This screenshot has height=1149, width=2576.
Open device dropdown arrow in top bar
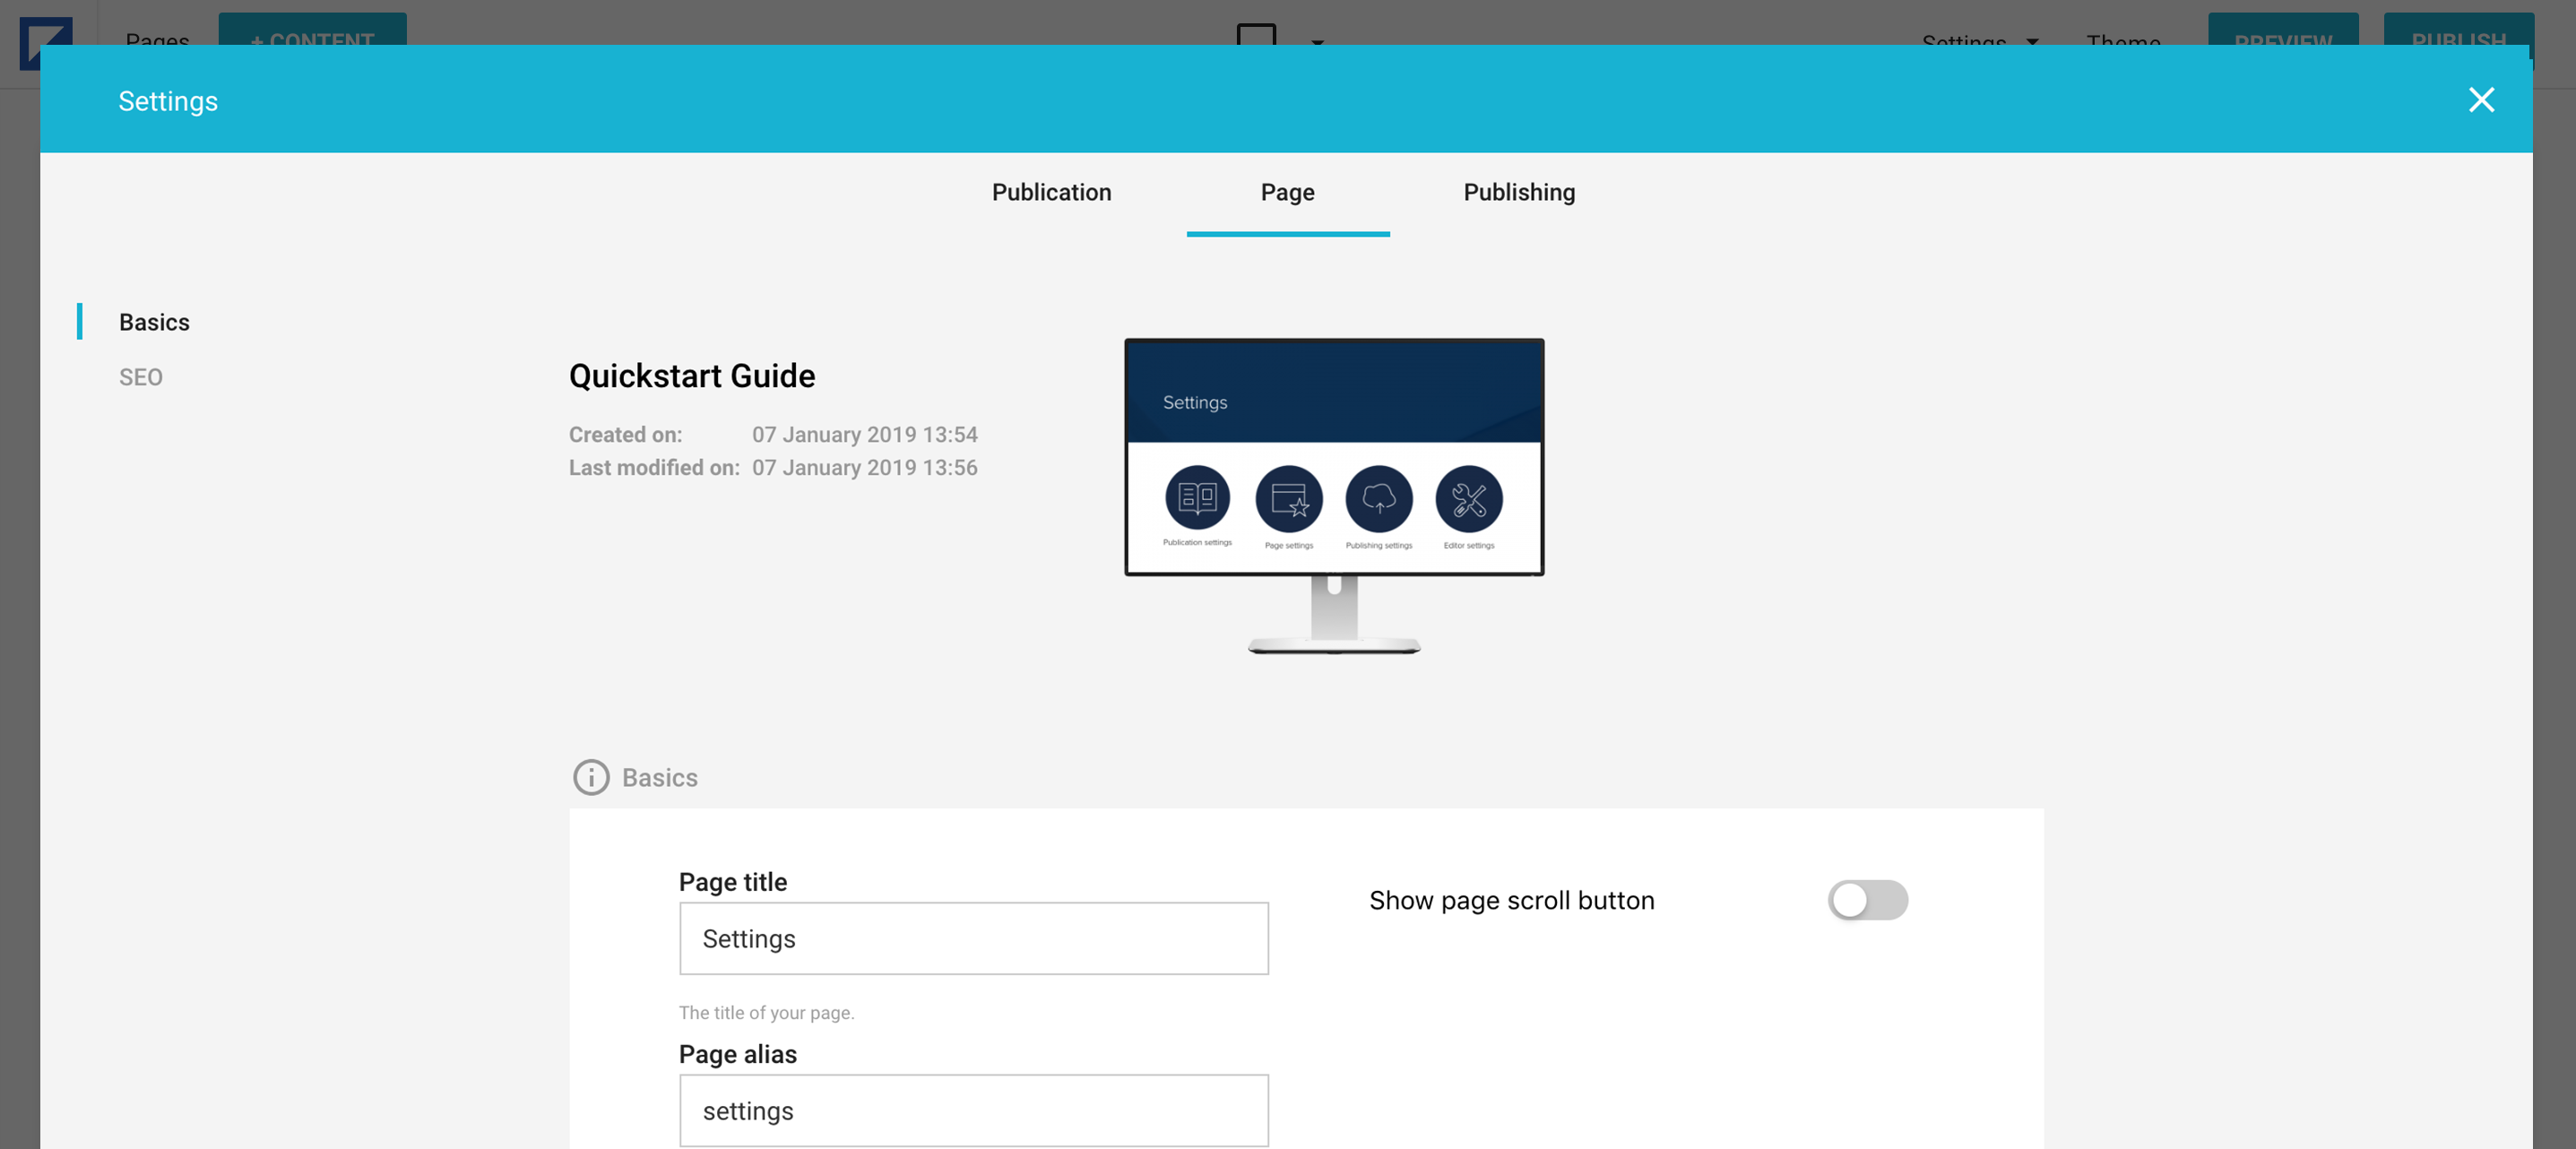point(1317,42)
